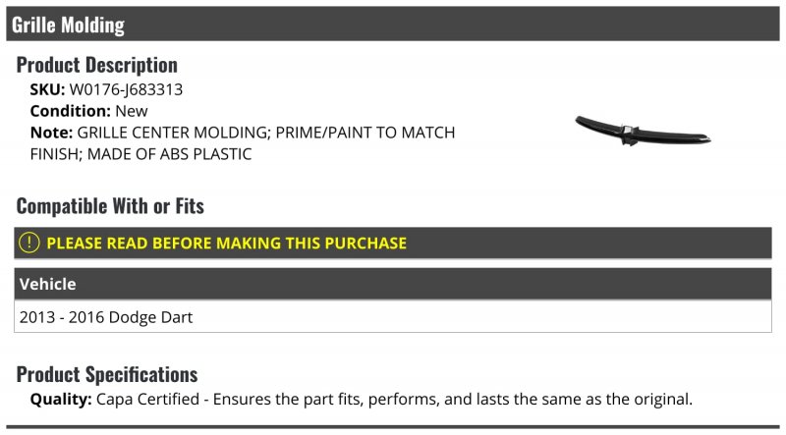Click the Grille Molding title bar
786x435 pixels.
[x=392, y=24]
